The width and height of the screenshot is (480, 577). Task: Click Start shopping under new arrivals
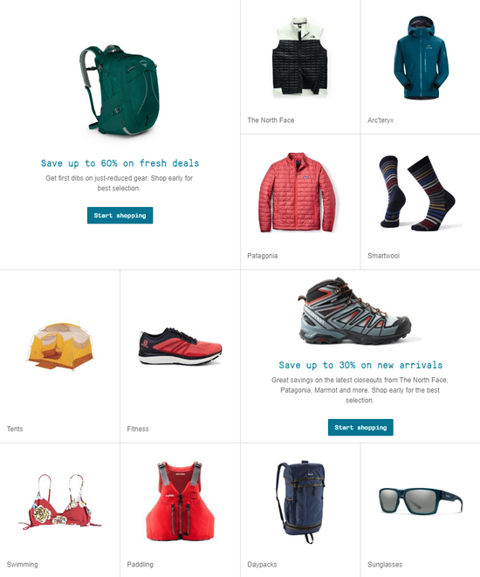tap(360, 427)
